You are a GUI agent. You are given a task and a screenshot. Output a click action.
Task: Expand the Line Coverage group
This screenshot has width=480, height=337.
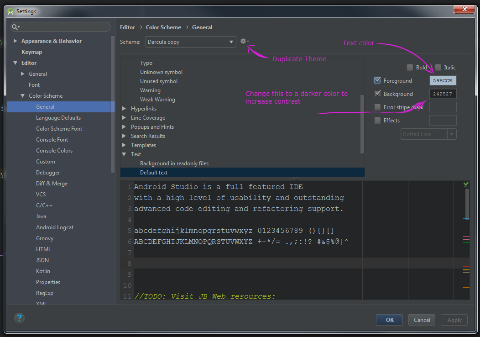pos(124,118)
